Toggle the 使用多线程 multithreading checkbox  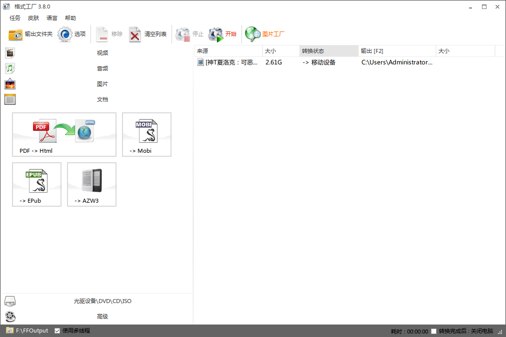(x=57, y=331)
